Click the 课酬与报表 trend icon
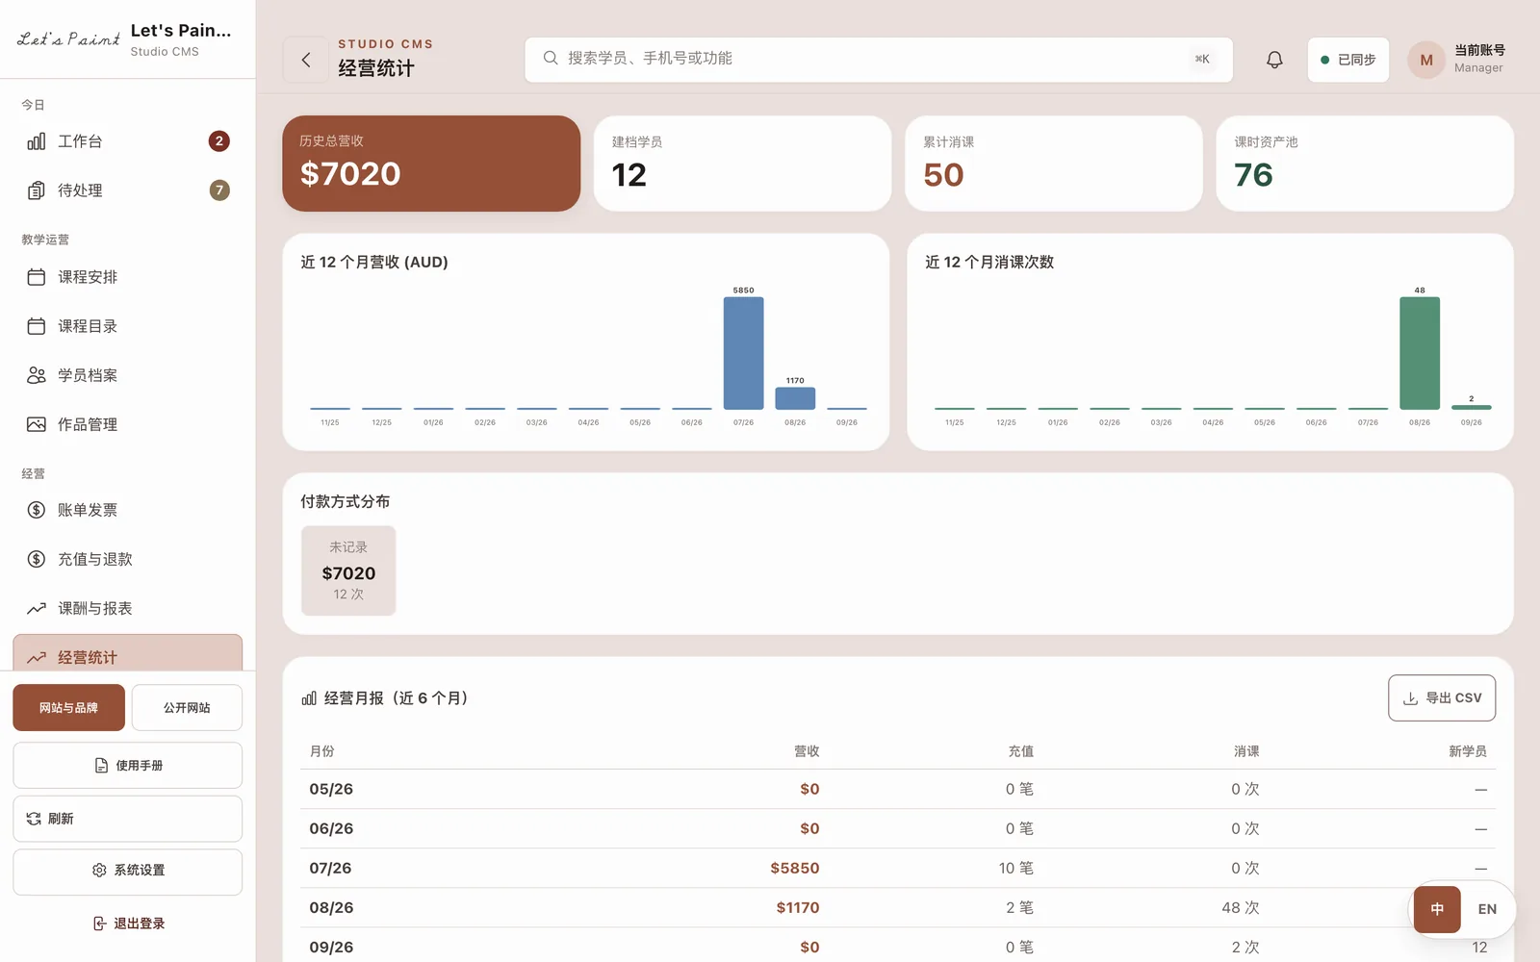Image resolution: width=1540 pixels, height=962 pixels. click(37, 608)
